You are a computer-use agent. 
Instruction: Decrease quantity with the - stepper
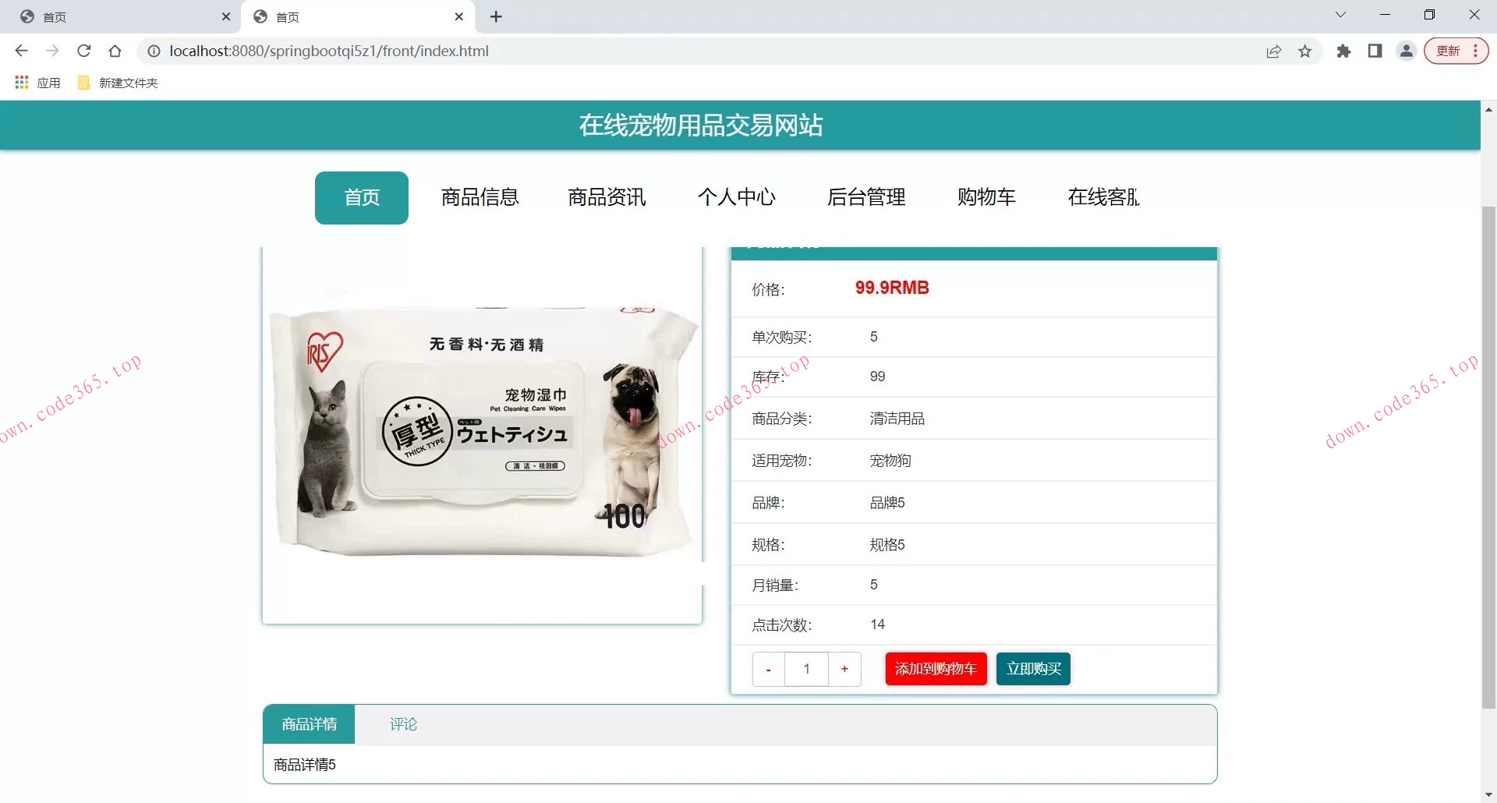coord(768,668)
